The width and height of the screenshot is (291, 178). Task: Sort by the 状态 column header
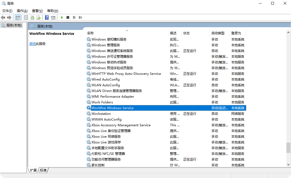[x=196, y=33]
